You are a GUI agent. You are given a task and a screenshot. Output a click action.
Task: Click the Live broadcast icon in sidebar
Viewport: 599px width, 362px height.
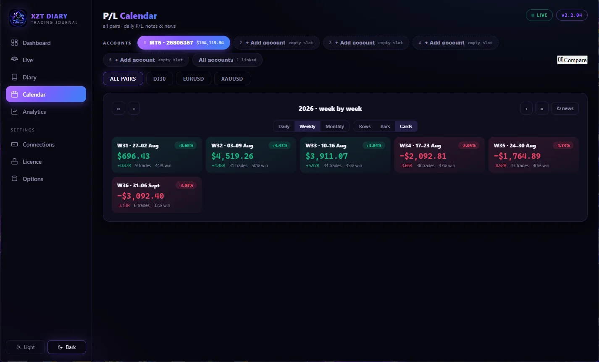14,60
